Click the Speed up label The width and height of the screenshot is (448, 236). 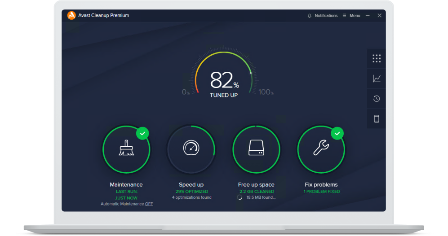point(191,185)
